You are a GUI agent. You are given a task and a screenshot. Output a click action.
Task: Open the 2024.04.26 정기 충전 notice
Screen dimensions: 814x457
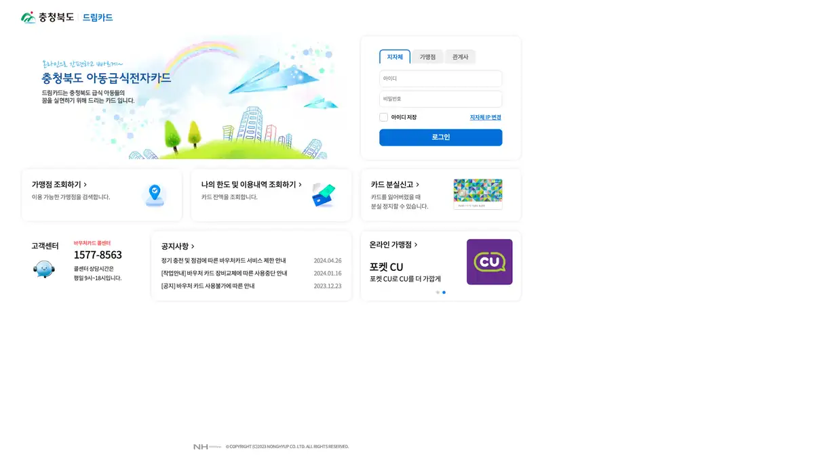224,261
